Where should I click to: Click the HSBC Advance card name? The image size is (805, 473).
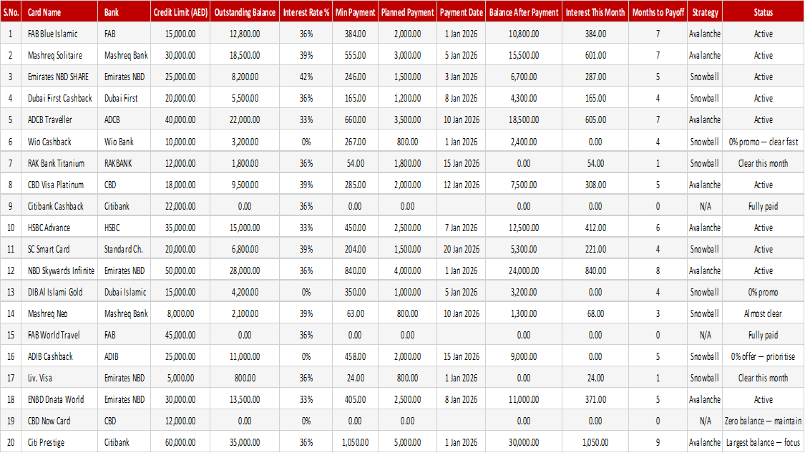pyautogui.click(x=59, y=228)
